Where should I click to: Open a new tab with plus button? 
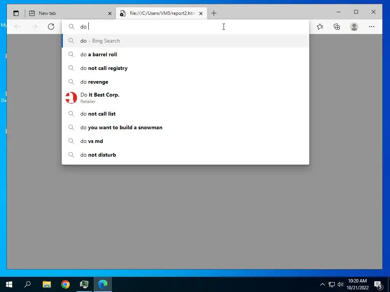point(214,13)
